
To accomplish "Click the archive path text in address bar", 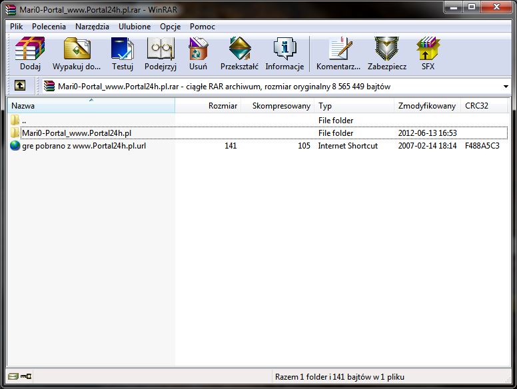I will (x=224, y=87).
